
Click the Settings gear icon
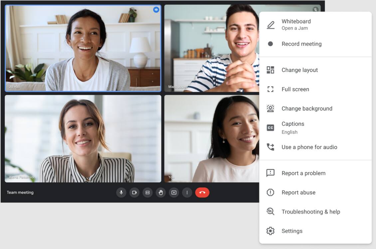coord(270,231)
